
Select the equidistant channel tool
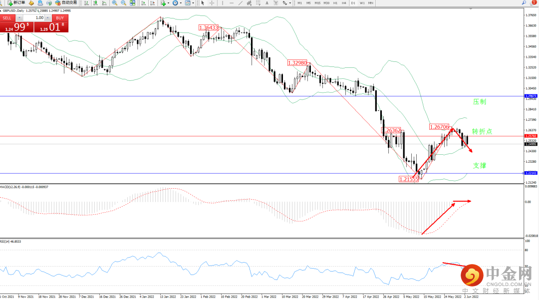click(x=249, y=3)
